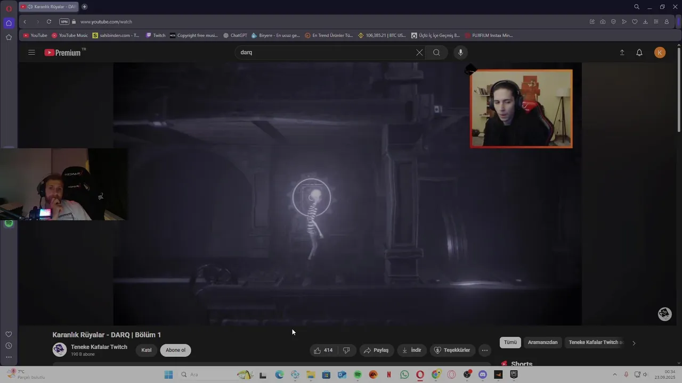This screenshot has height=383, width=682.
Task: Click the Teşekkürler thanks button
Action: pyautogui.click(x=452, y=350)
